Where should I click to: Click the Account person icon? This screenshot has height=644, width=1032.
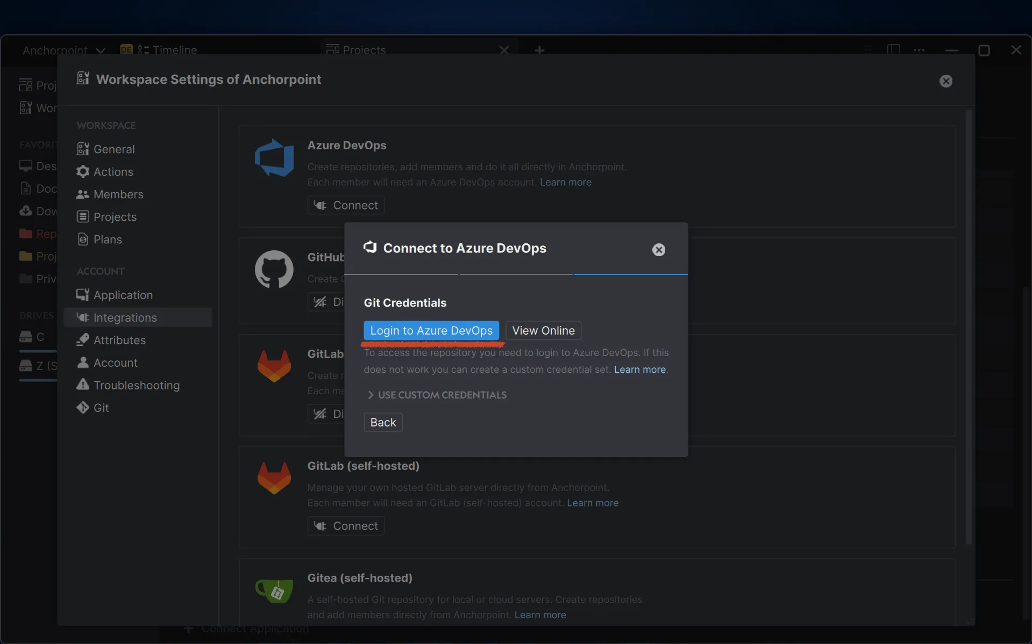(x=83, y=362)
